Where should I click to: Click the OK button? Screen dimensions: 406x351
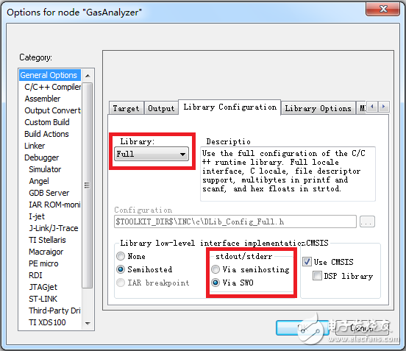(302, 328)
